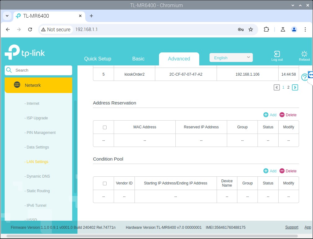
Task: Go to next page of client list
Action: pyautogui.click(x=295, y=87)
